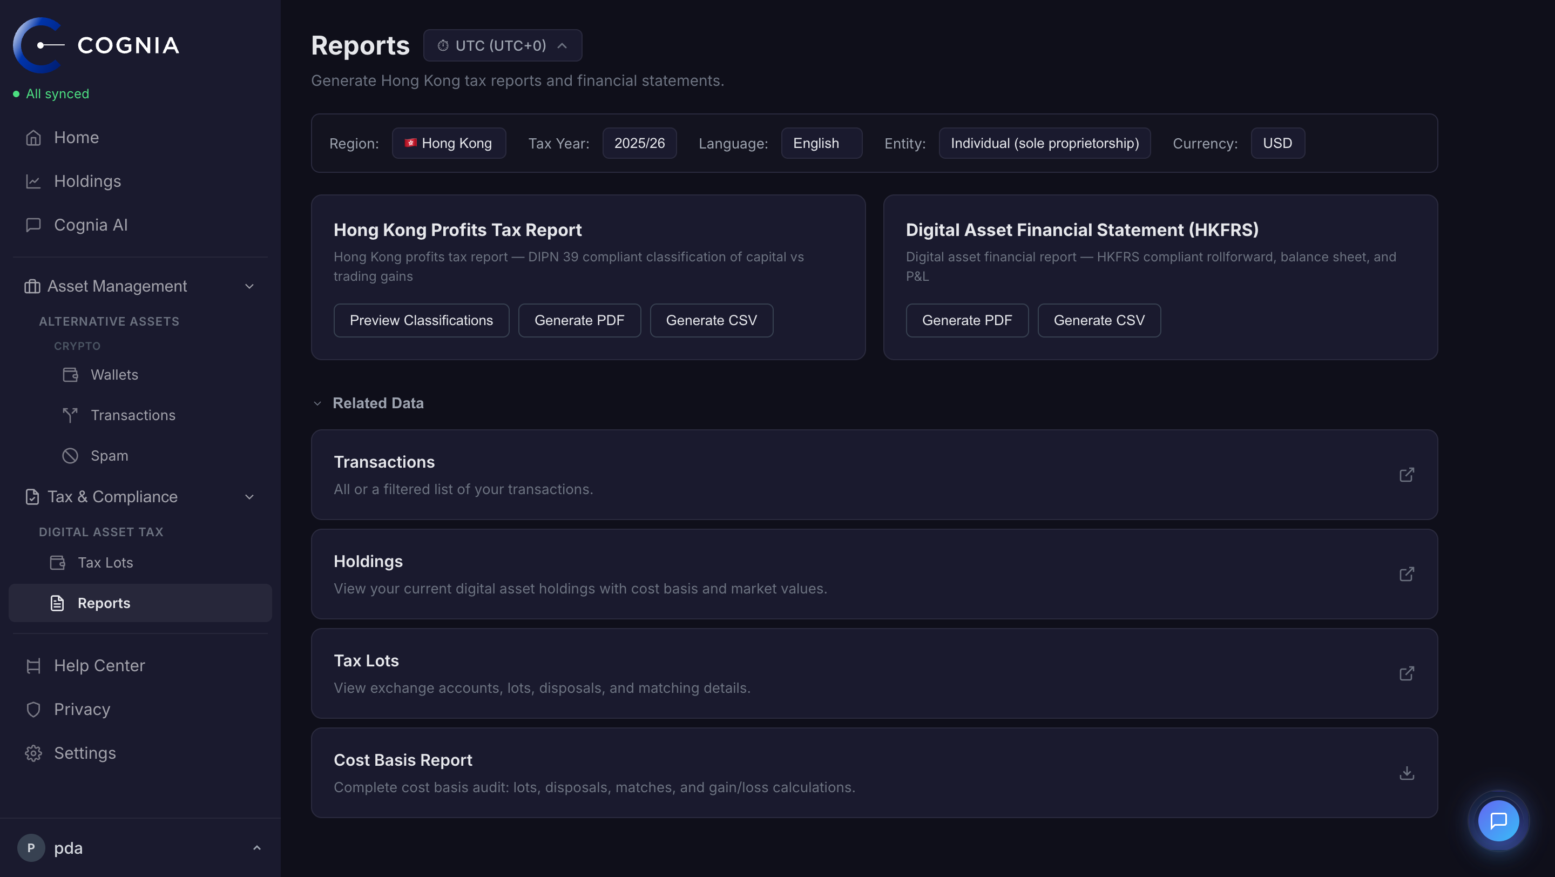Generate CSV for Profits Tax Report

point(711,320)
